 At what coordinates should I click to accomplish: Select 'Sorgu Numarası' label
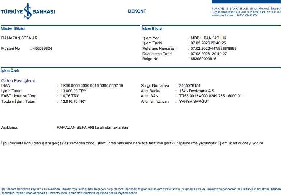coord(155,85)
